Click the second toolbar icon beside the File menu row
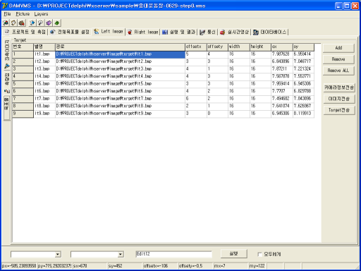The image size is (361, 271). tap(13, 23)
